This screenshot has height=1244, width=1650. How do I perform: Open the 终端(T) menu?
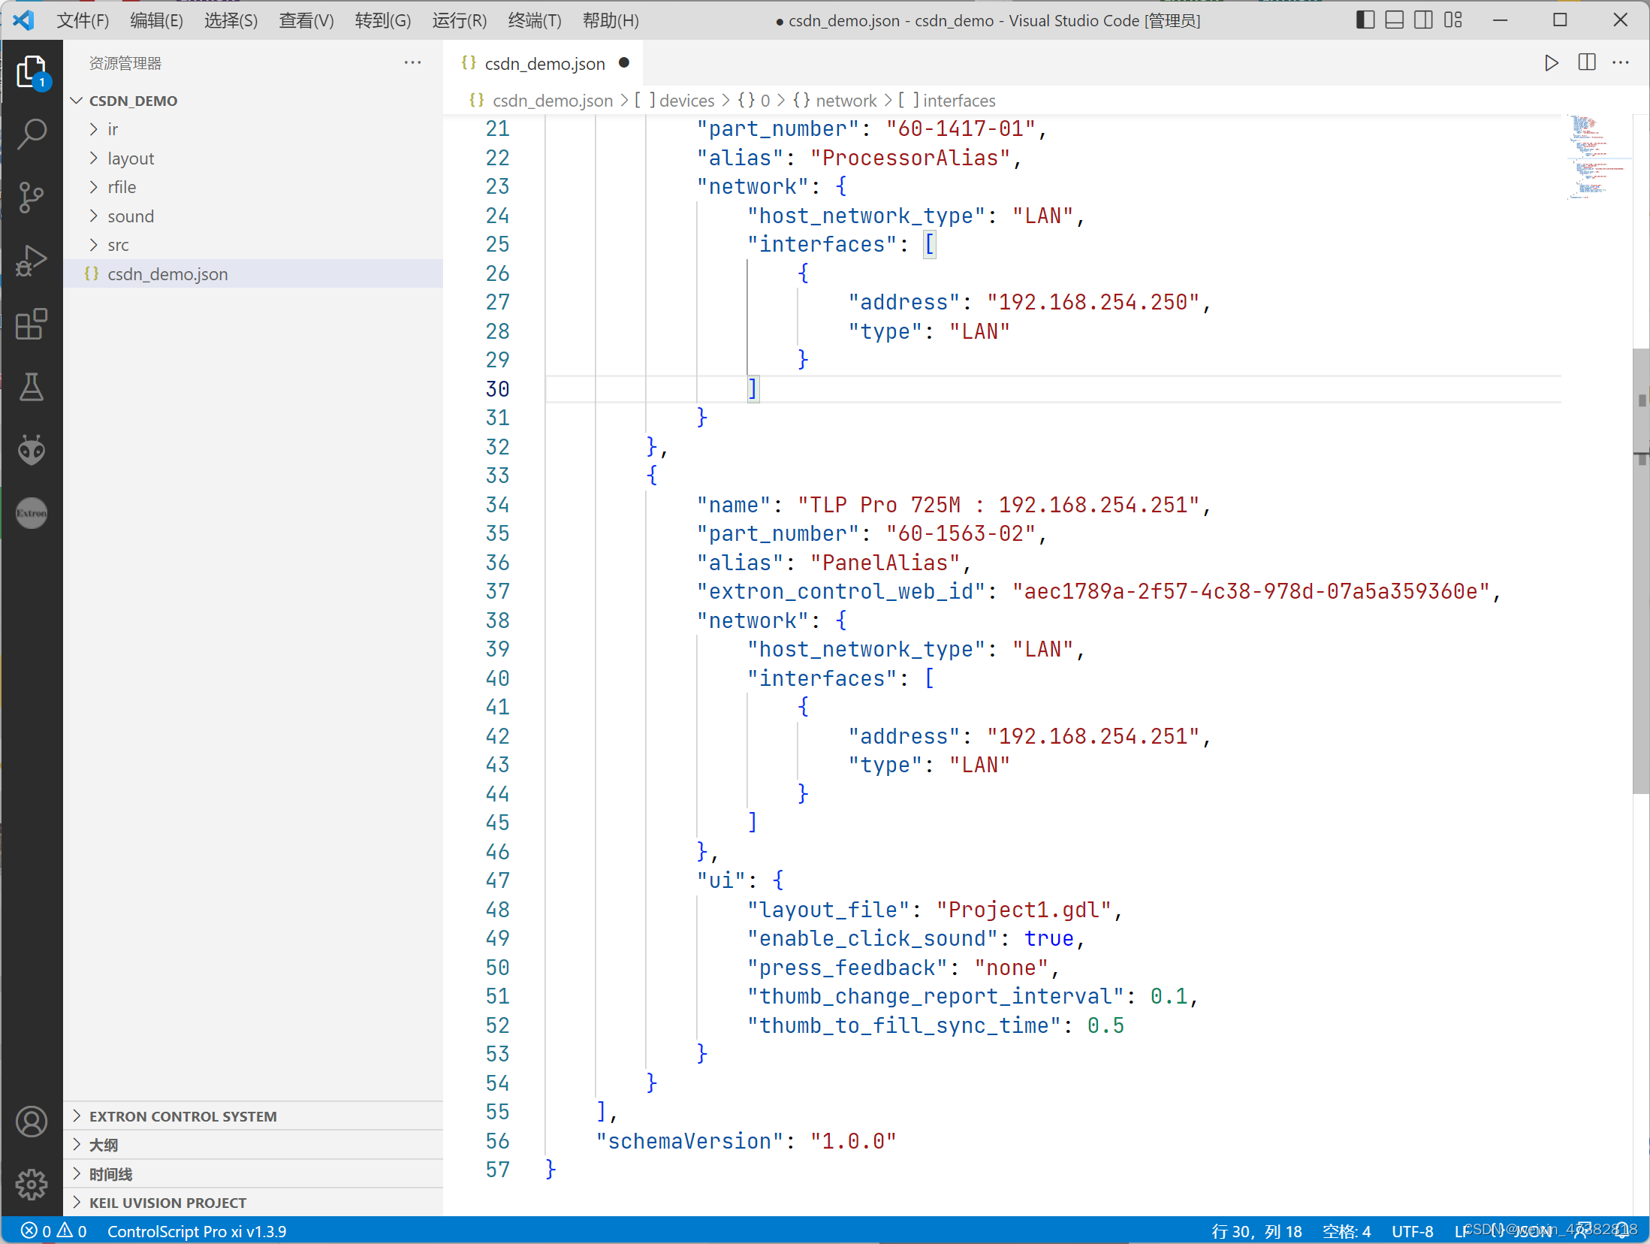click(534, 20)
